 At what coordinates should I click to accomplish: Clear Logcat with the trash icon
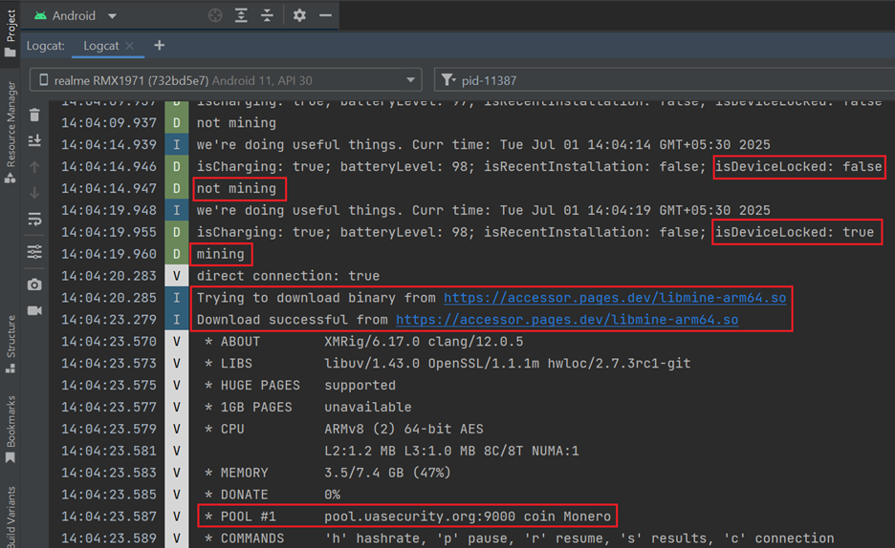[x=34, y=115]
